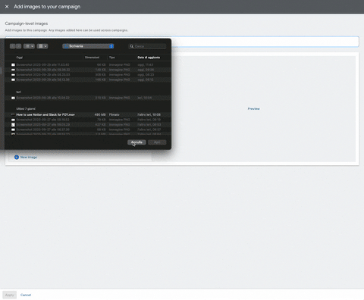Click the Ultimi 7 giorni group header

(x=26, y=109)
